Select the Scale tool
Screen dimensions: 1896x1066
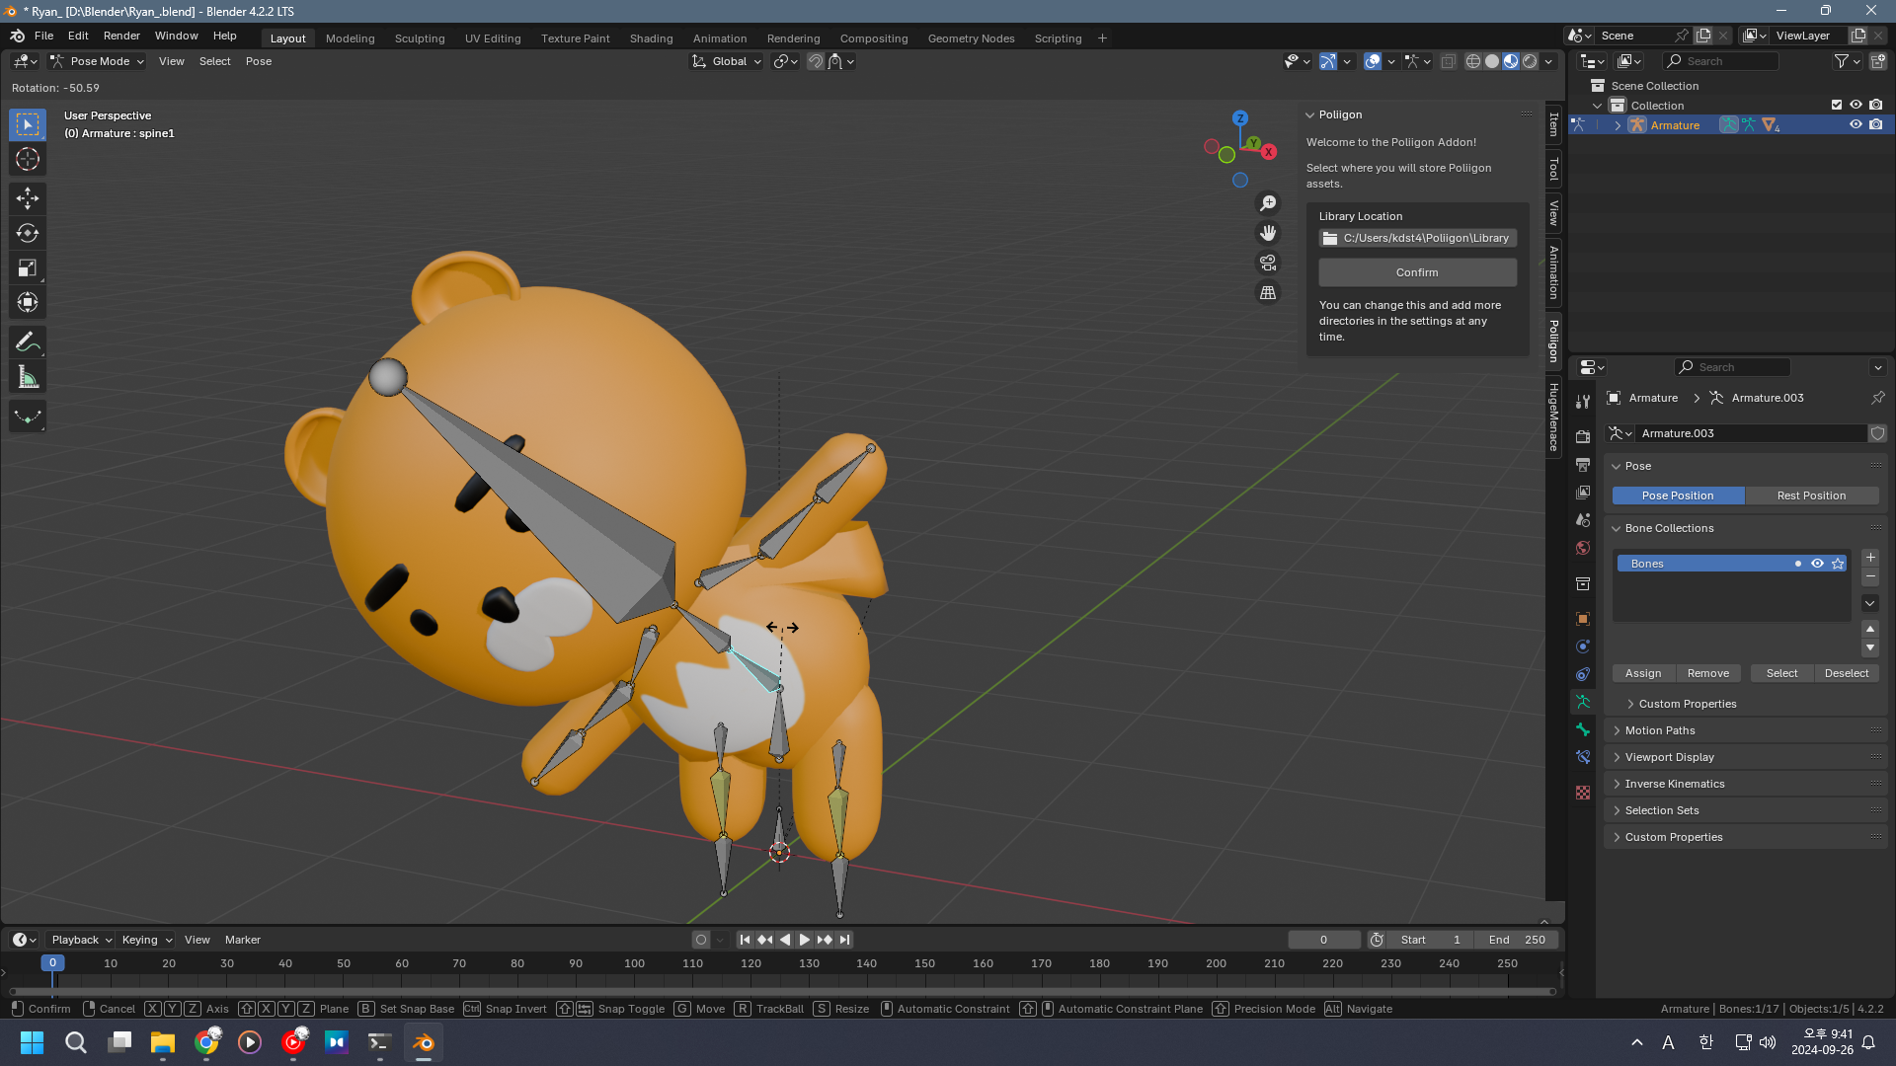click(28, 267)
